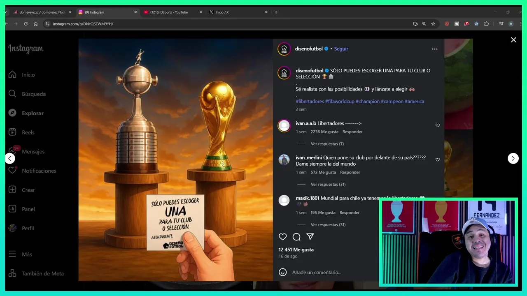Image resolution: width=527 pixels, height=296 pixels.
Task: Bookmark this page with star icon
Action: click(433, 24)
